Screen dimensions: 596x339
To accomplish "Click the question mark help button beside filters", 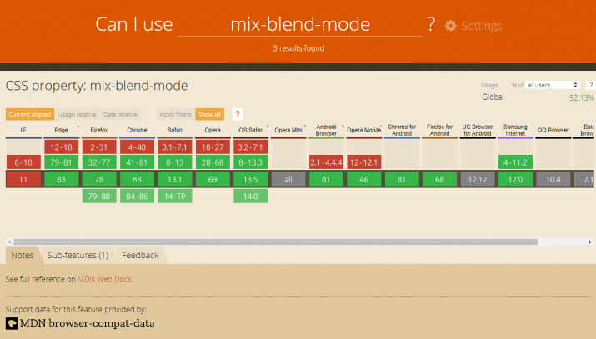I will click(238, 114).
